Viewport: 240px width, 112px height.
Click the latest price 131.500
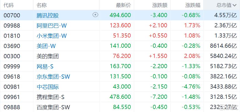click(120, 76)
